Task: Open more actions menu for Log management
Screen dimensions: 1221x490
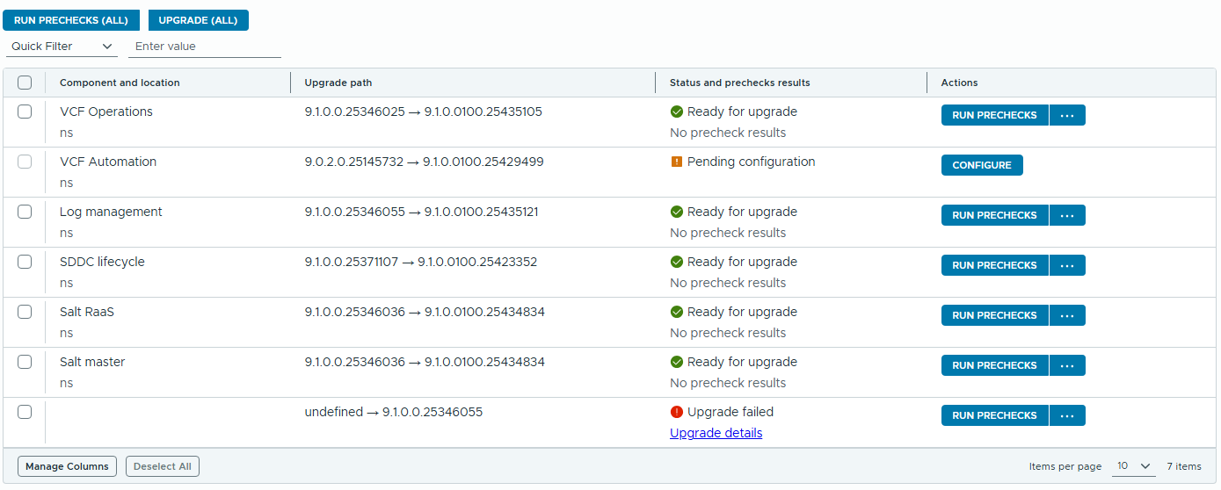Action: point(1068,215)
